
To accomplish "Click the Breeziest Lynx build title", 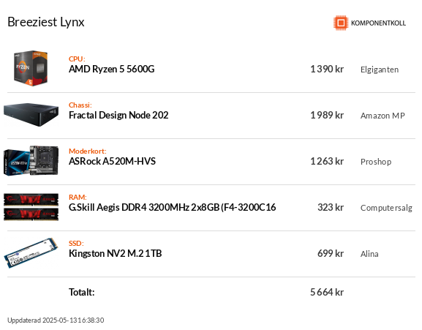I will click(x=46, y=22).
